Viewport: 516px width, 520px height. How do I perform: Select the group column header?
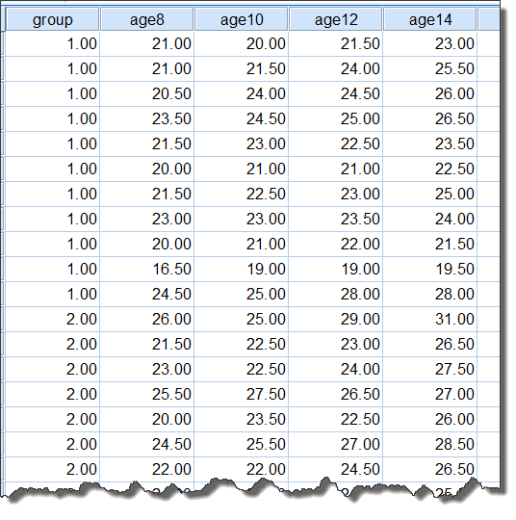(x=52, y=19)
